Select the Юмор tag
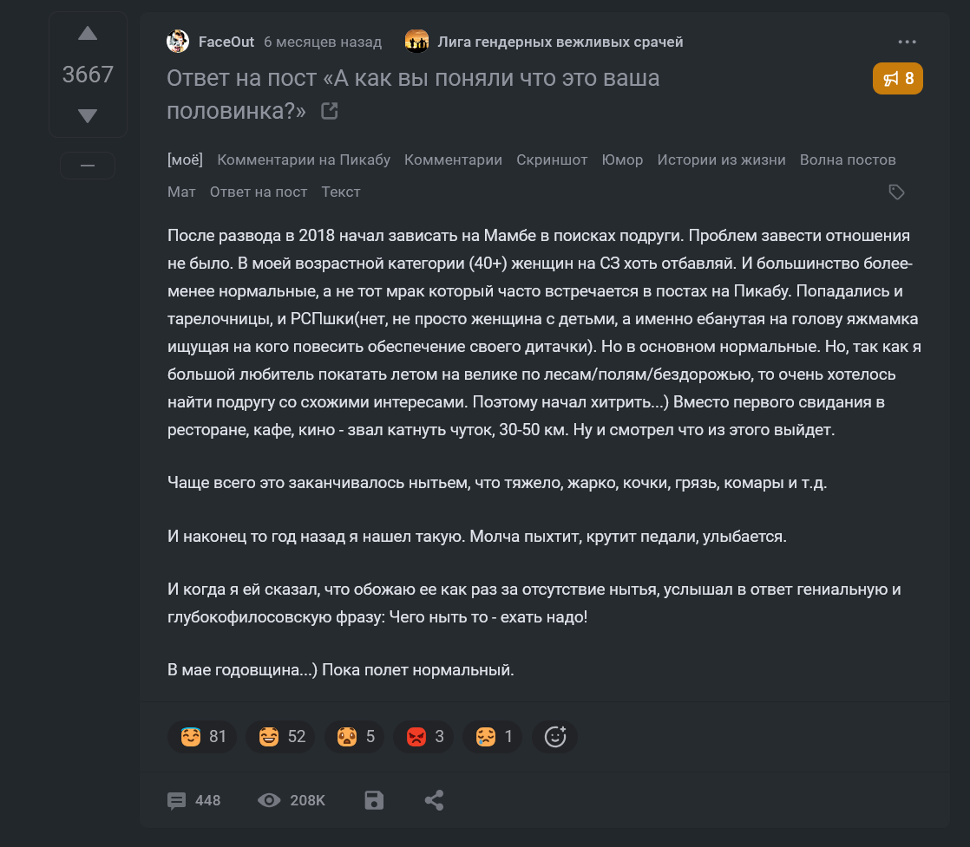 coord(622,160)
